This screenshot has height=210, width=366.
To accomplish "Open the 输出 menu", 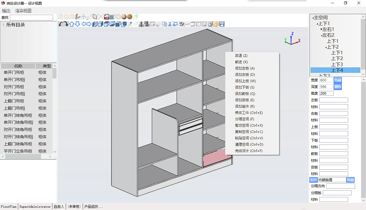I will click(x=6, y=11).
